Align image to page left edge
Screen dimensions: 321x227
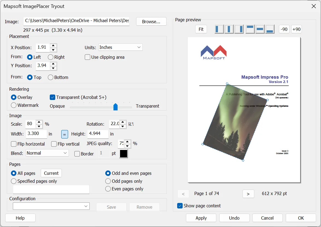(219, 29)
